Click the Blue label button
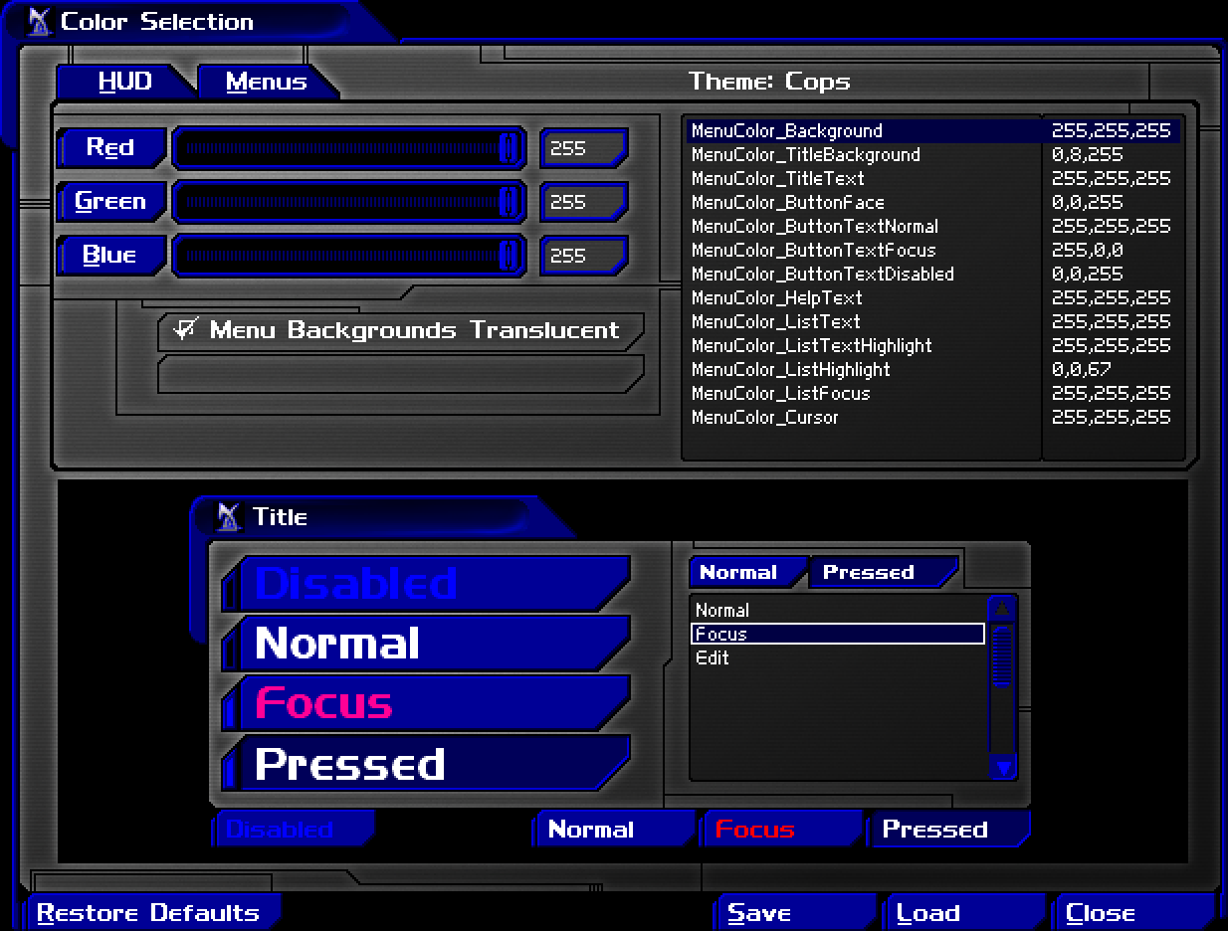 tap(110, 255)
